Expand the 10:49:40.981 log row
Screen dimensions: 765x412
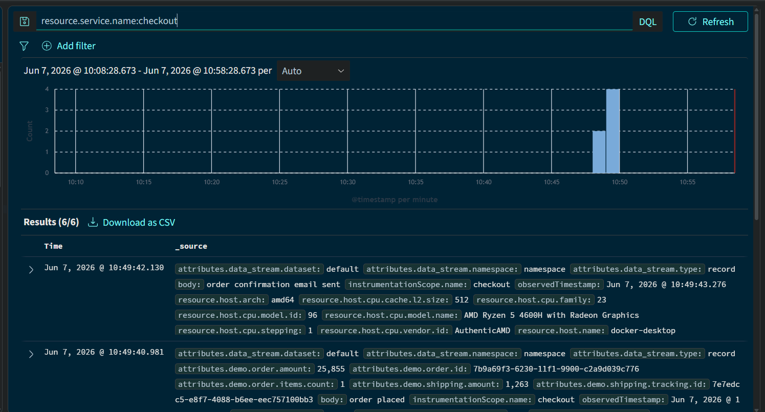(x=31, y=354)
